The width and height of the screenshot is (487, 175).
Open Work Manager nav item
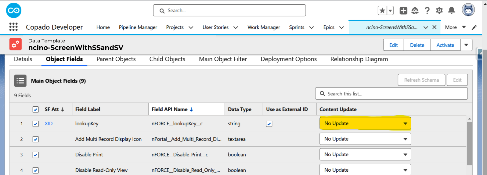click(x=264, y=27)
